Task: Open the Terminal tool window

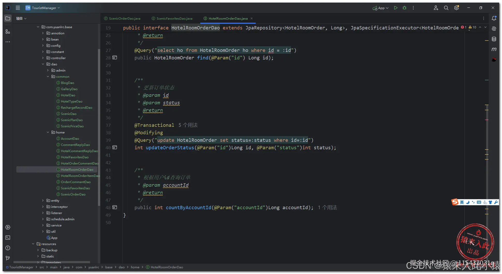Action: [x=8, y=238]
